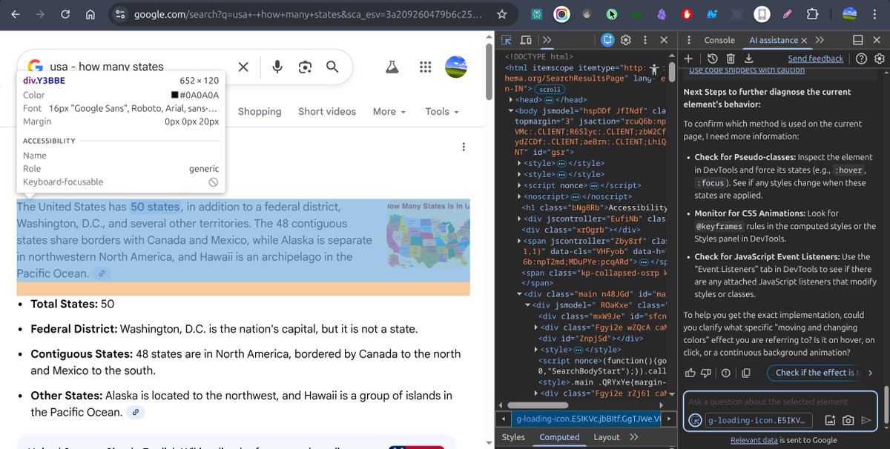Export the AI conversation via download icon
The image size is (890, 449).
(x=749, y=59)
